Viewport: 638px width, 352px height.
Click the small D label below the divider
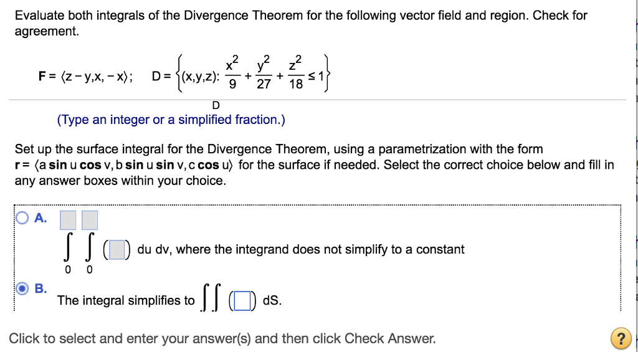pyautogui.click(x=216, y=106)
